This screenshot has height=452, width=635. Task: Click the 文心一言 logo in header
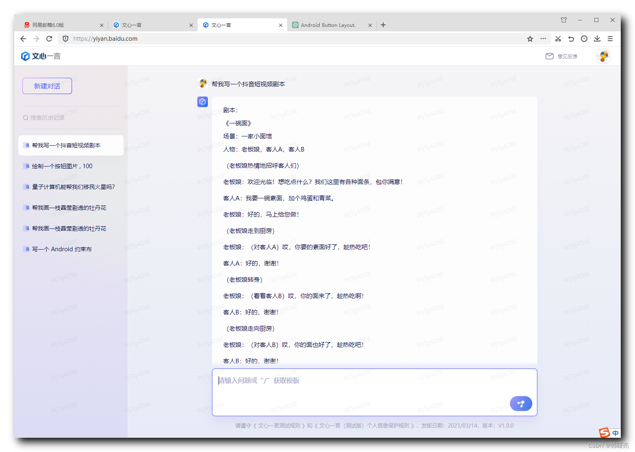(x=41, y=56)
